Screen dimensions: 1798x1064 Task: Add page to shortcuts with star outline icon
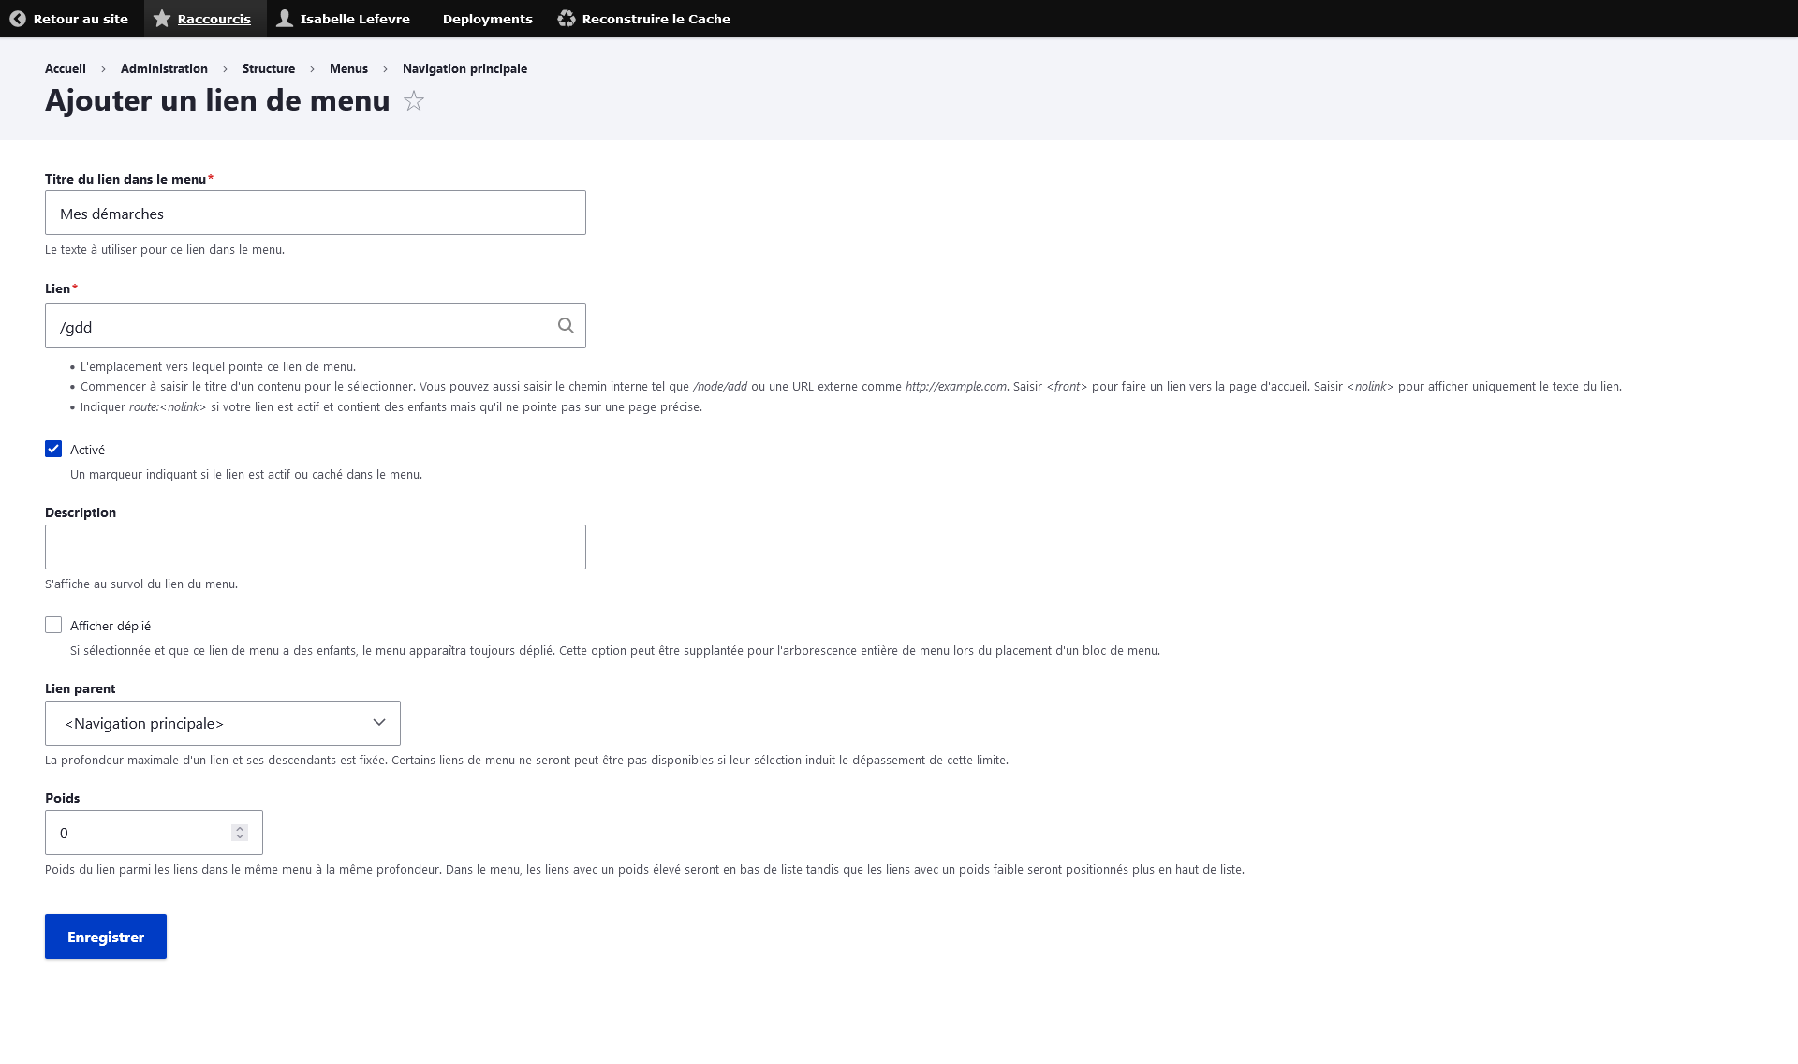click(x=414, y=101)
